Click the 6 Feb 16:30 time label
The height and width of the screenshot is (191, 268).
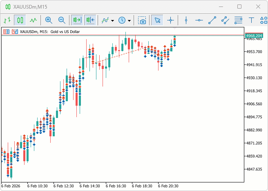(x=116, y=186)
